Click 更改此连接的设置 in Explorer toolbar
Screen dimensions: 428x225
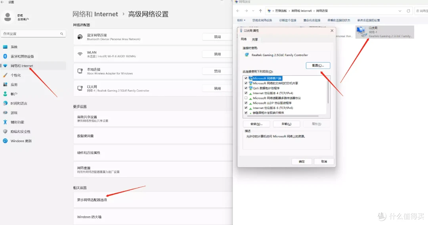(369, 20)
